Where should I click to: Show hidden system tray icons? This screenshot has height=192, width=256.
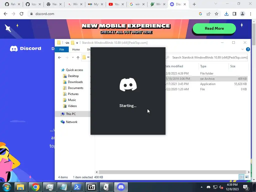[201, 187]
